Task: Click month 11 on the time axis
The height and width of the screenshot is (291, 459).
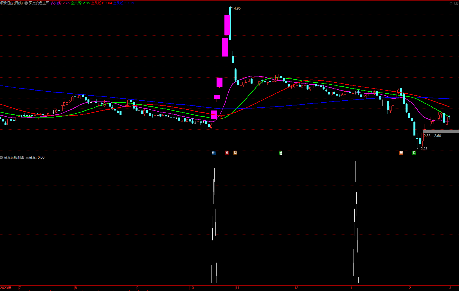Action: (237, 288)
